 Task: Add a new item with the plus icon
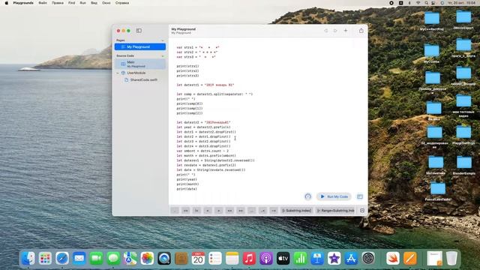coord(346,31)
